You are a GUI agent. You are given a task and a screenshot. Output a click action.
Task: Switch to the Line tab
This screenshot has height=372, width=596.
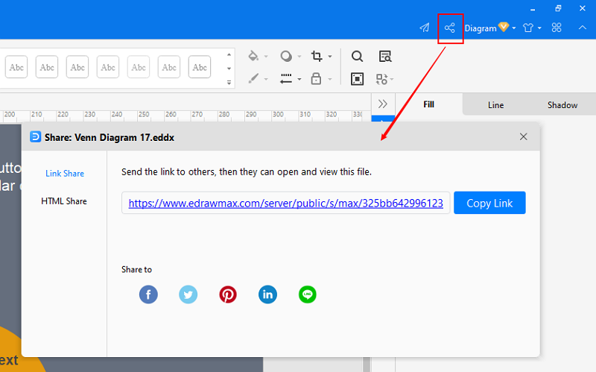tap(495, 105)
